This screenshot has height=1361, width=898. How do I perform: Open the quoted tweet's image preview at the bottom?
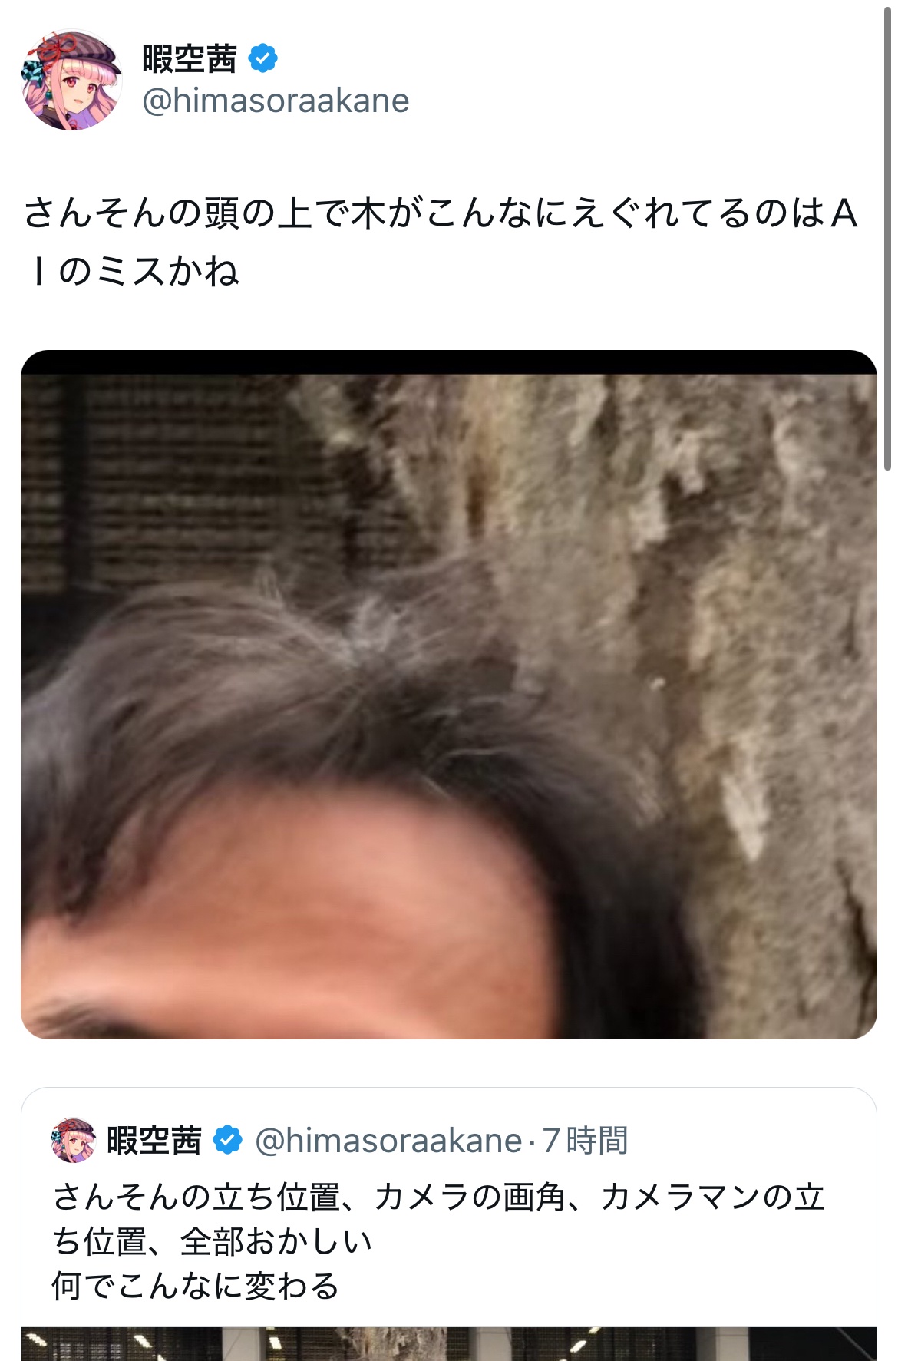[x=449, y=1343]
